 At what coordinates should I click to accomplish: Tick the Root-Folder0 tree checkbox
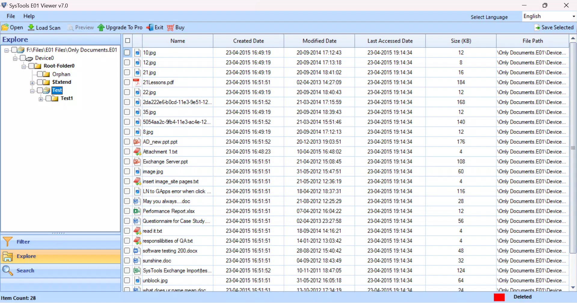click(31, 66)
